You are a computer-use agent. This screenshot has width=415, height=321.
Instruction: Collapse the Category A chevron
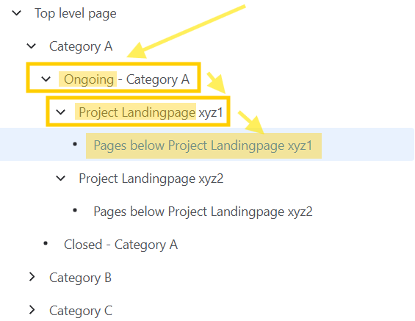coord(32,46)
